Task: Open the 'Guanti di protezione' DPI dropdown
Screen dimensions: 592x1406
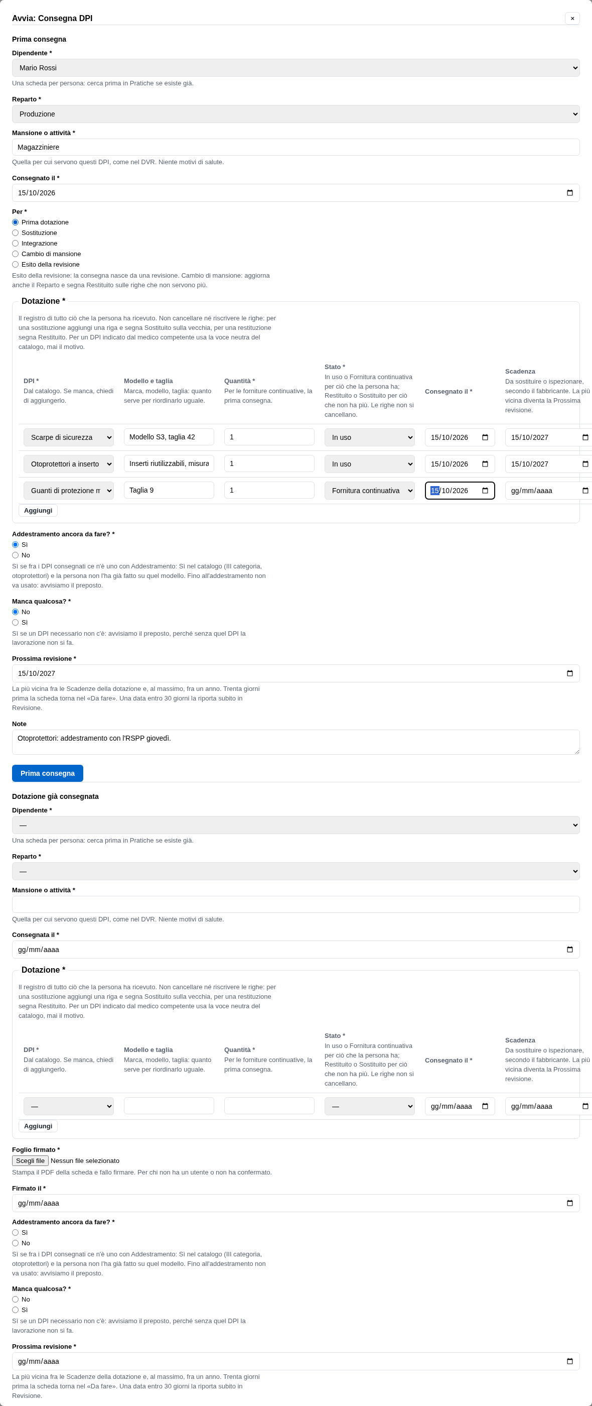Action: (x=69, y=491)
